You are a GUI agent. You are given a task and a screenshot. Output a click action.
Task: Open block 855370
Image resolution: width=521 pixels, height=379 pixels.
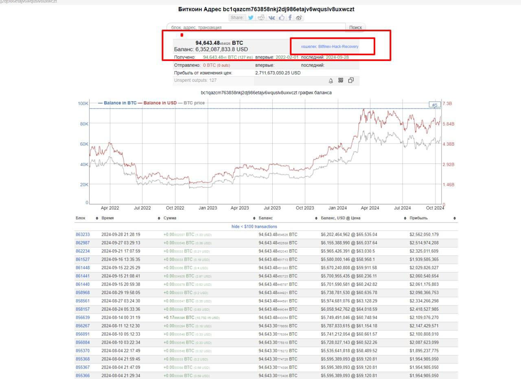pyautogui.click(x=83, y=351)
